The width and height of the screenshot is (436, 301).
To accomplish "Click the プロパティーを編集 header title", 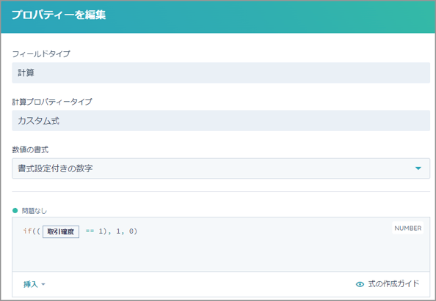I will point(59,15).
